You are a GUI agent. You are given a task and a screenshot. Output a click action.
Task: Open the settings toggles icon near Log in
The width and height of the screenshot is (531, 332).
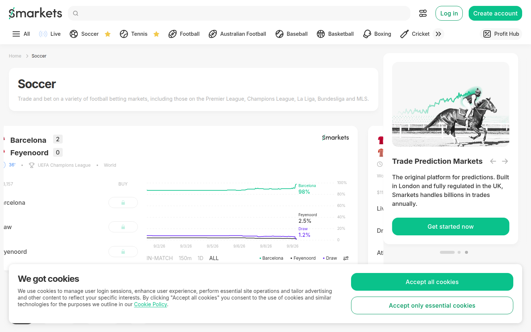point(423,13)
